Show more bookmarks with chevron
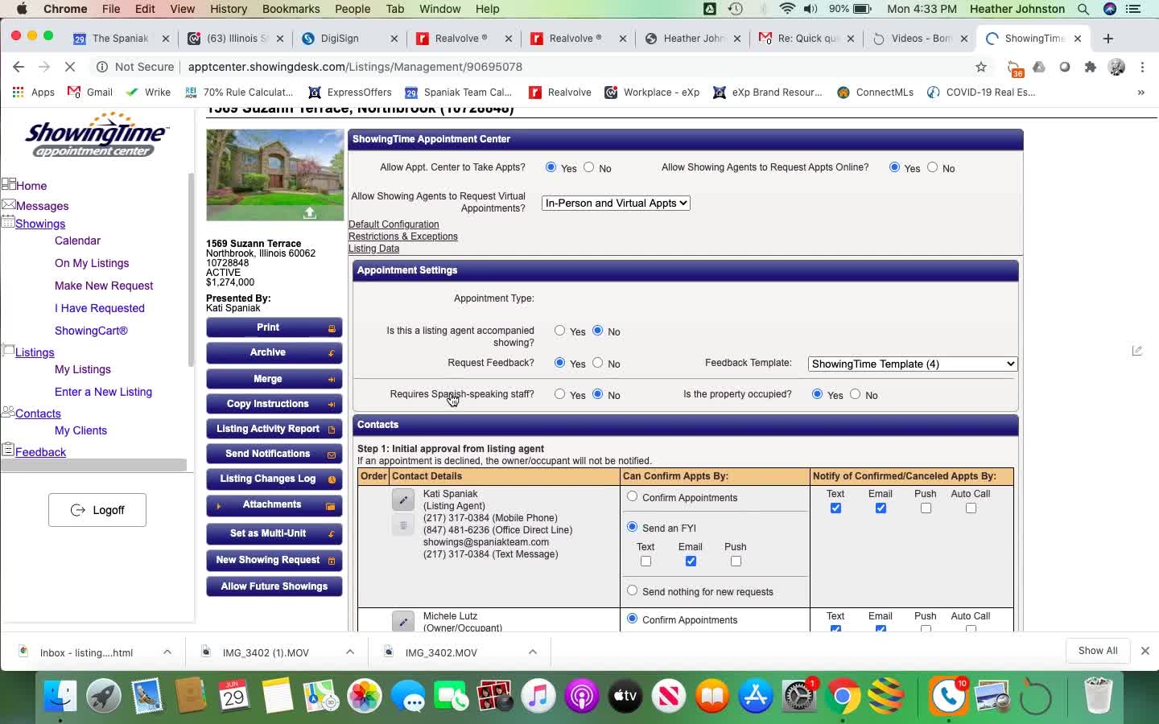The height and width of the screenshot is (724, 1159). (1140, 93)
